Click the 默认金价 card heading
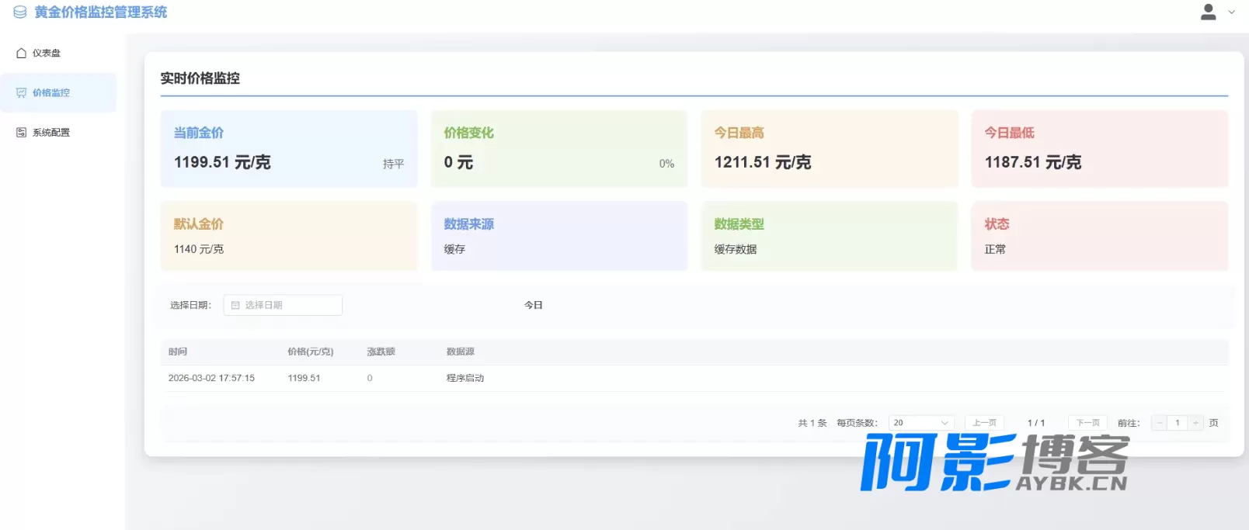Viewport: 1249px width, 530px height. (199, 224)
